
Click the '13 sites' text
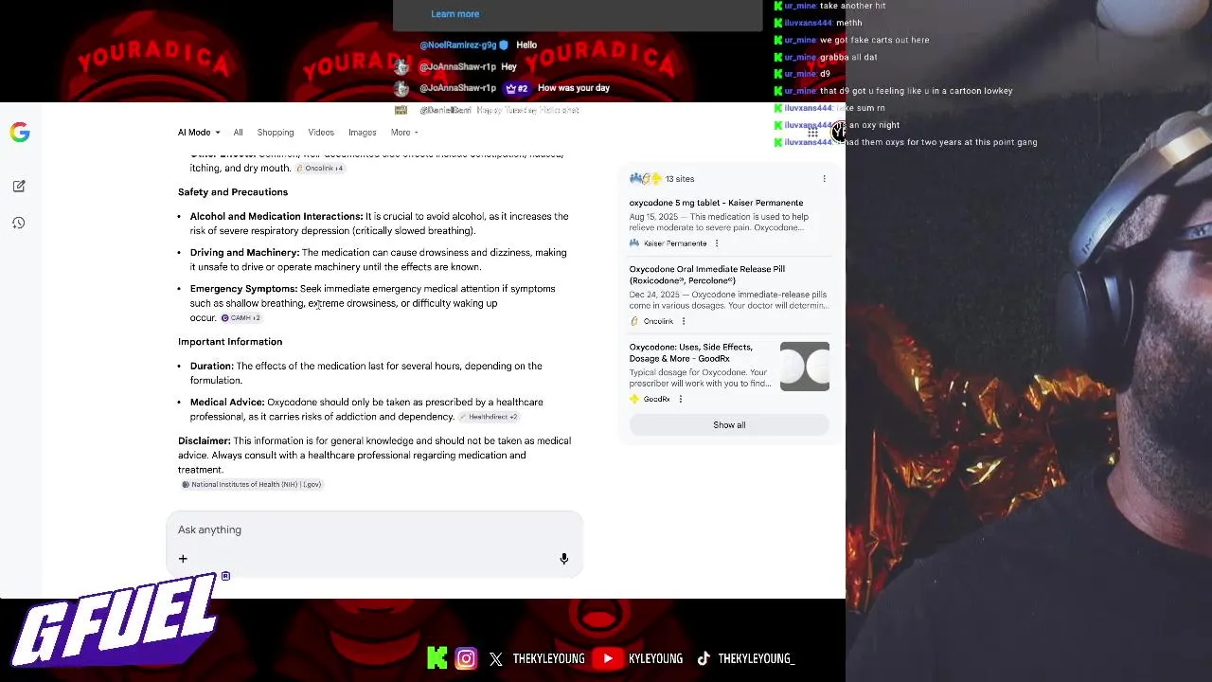[680, 179]
